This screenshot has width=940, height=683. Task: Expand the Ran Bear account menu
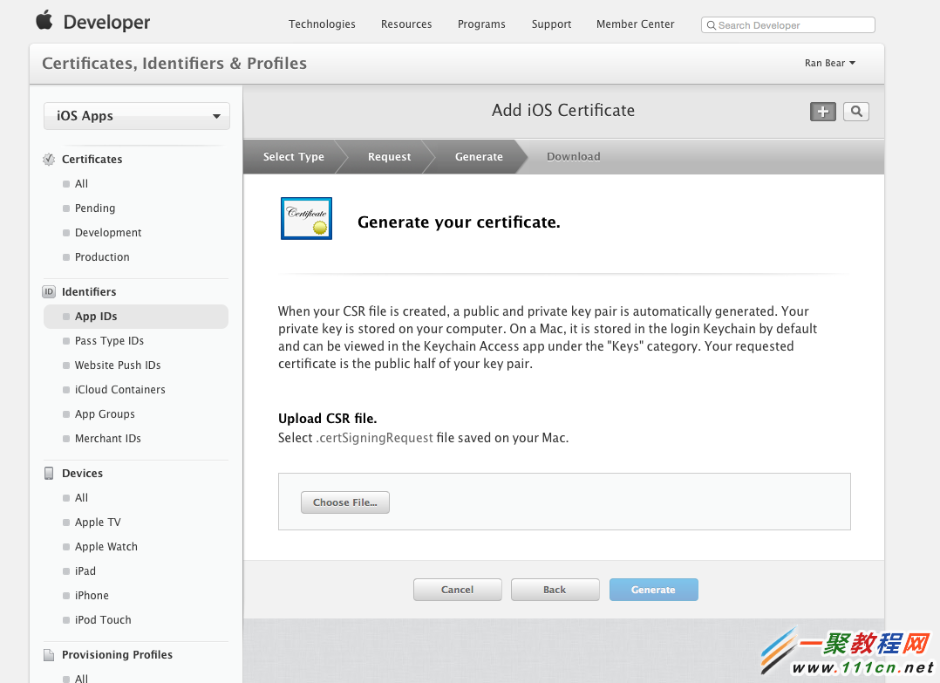829,63
